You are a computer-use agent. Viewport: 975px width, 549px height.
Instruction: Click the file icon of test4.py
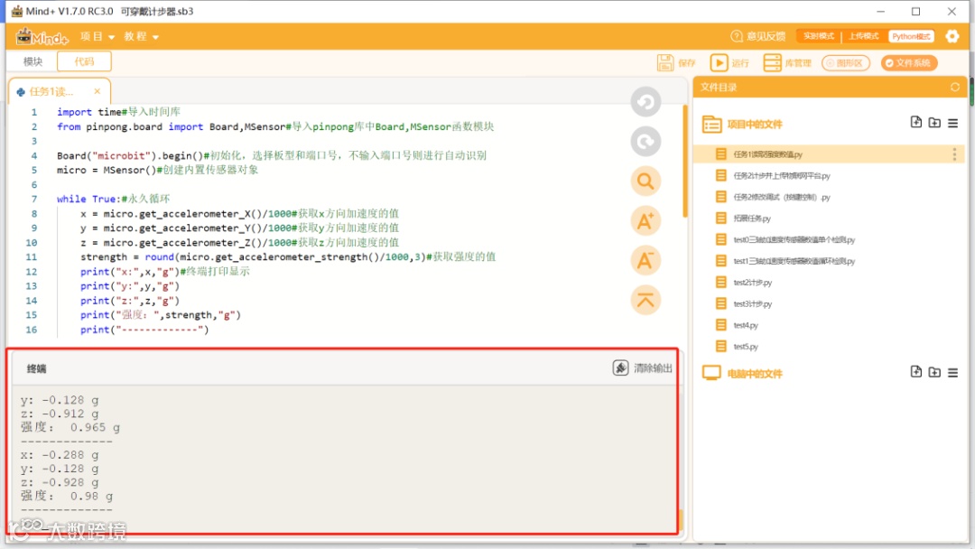720,324
